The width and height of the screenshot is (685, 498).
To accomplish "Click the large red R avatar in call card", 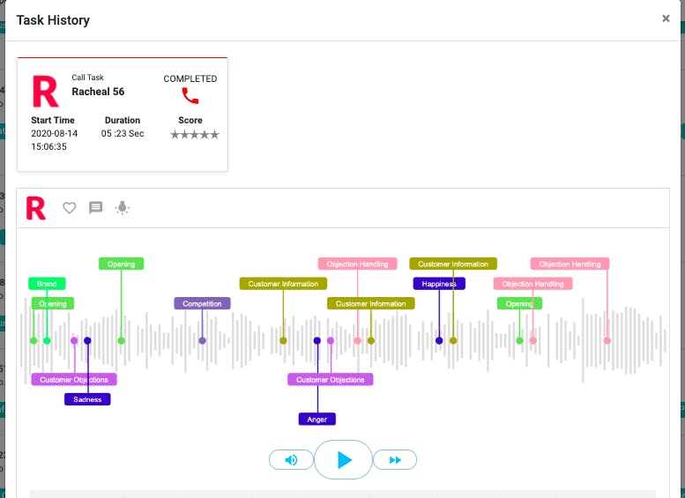I will 46,92.
